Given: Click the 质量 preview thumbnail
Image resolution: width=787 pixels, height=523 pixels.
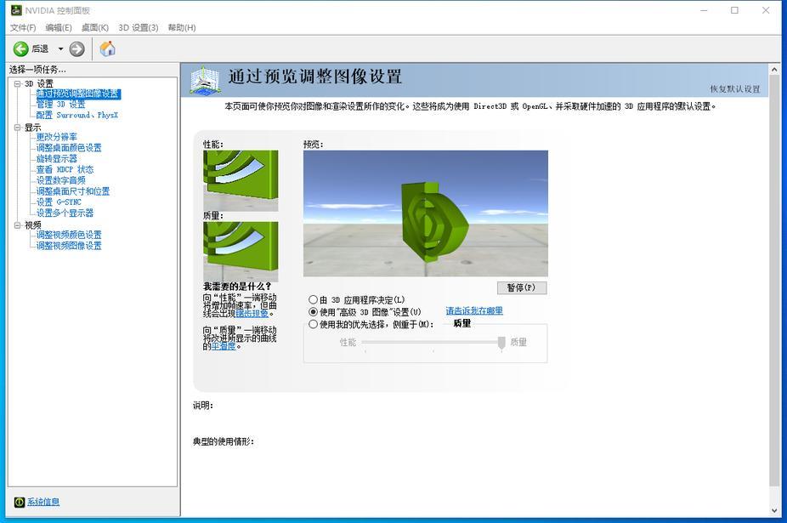Looking at the screenshot, I should coord(241,252).
